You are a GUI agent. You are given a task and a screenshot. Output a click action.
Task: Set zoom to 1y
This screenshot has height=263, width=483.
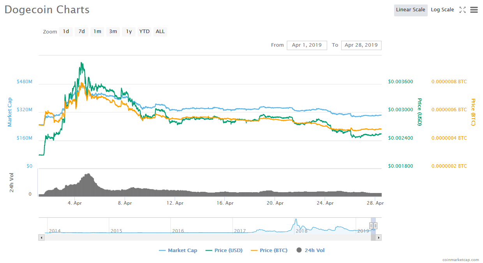129,32
